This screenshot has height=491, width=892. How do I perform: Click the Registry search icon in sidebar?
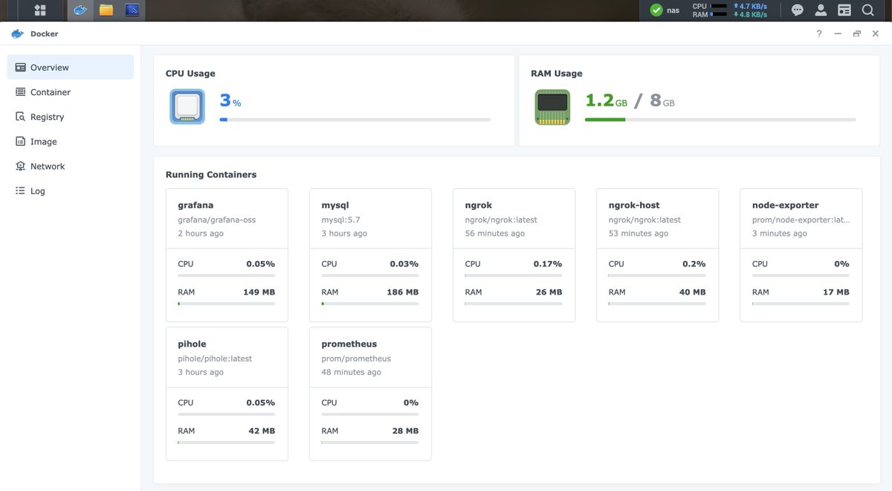pyautogui.click(x=21, y=117)
